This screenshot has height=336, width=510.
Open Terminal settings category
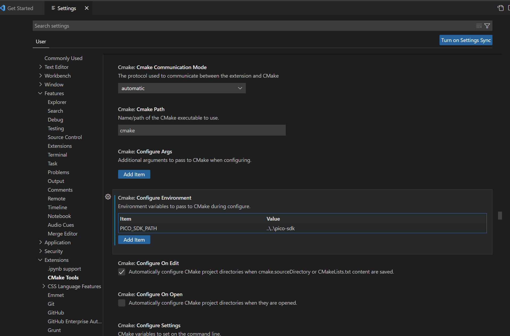tap(57, 154)
